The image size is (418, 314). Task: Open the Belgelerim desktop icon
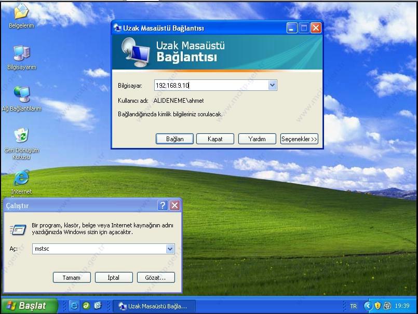tap(21, 16)
